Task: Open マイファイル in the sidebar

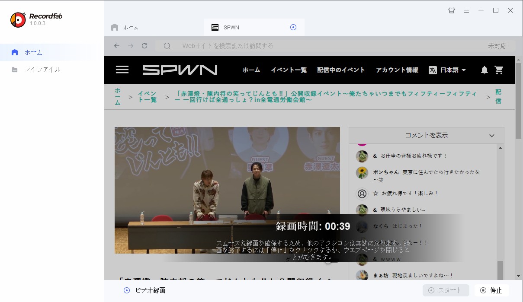Action: click(x=51, y=70)
